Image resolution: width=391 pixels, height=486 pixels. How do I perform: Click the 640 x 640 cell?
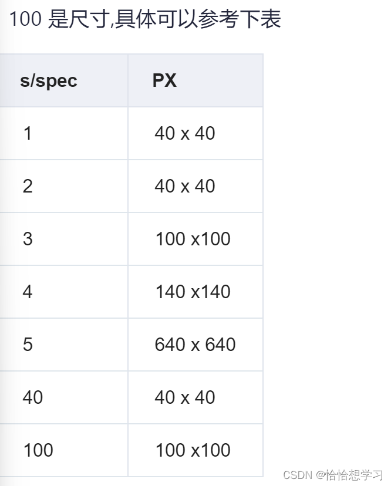[x=195, y=345]
